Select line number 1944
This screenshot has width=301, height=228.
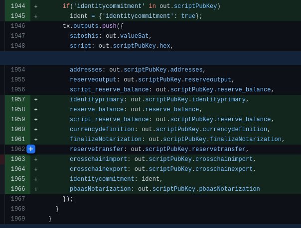(18, 6)
